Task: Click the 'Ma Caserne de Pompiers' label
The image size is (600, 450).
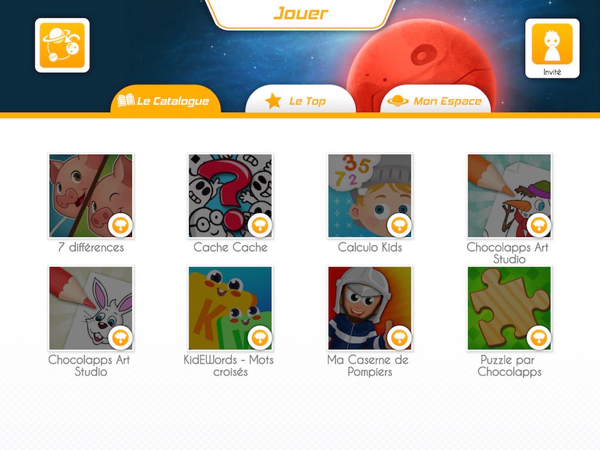Action: 368,365
